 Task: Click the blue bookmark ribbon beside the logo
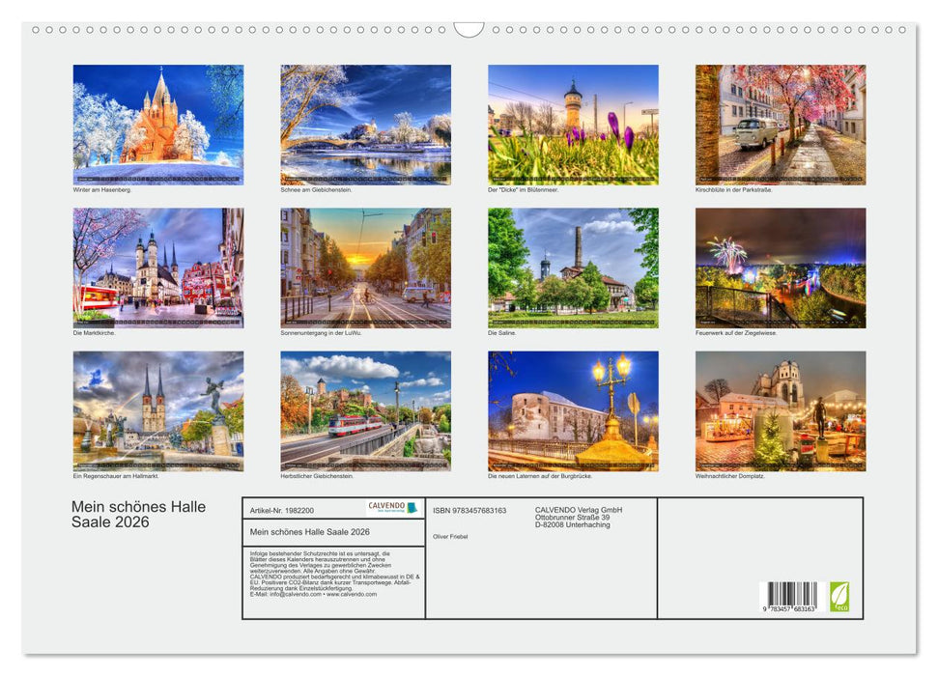413,507
